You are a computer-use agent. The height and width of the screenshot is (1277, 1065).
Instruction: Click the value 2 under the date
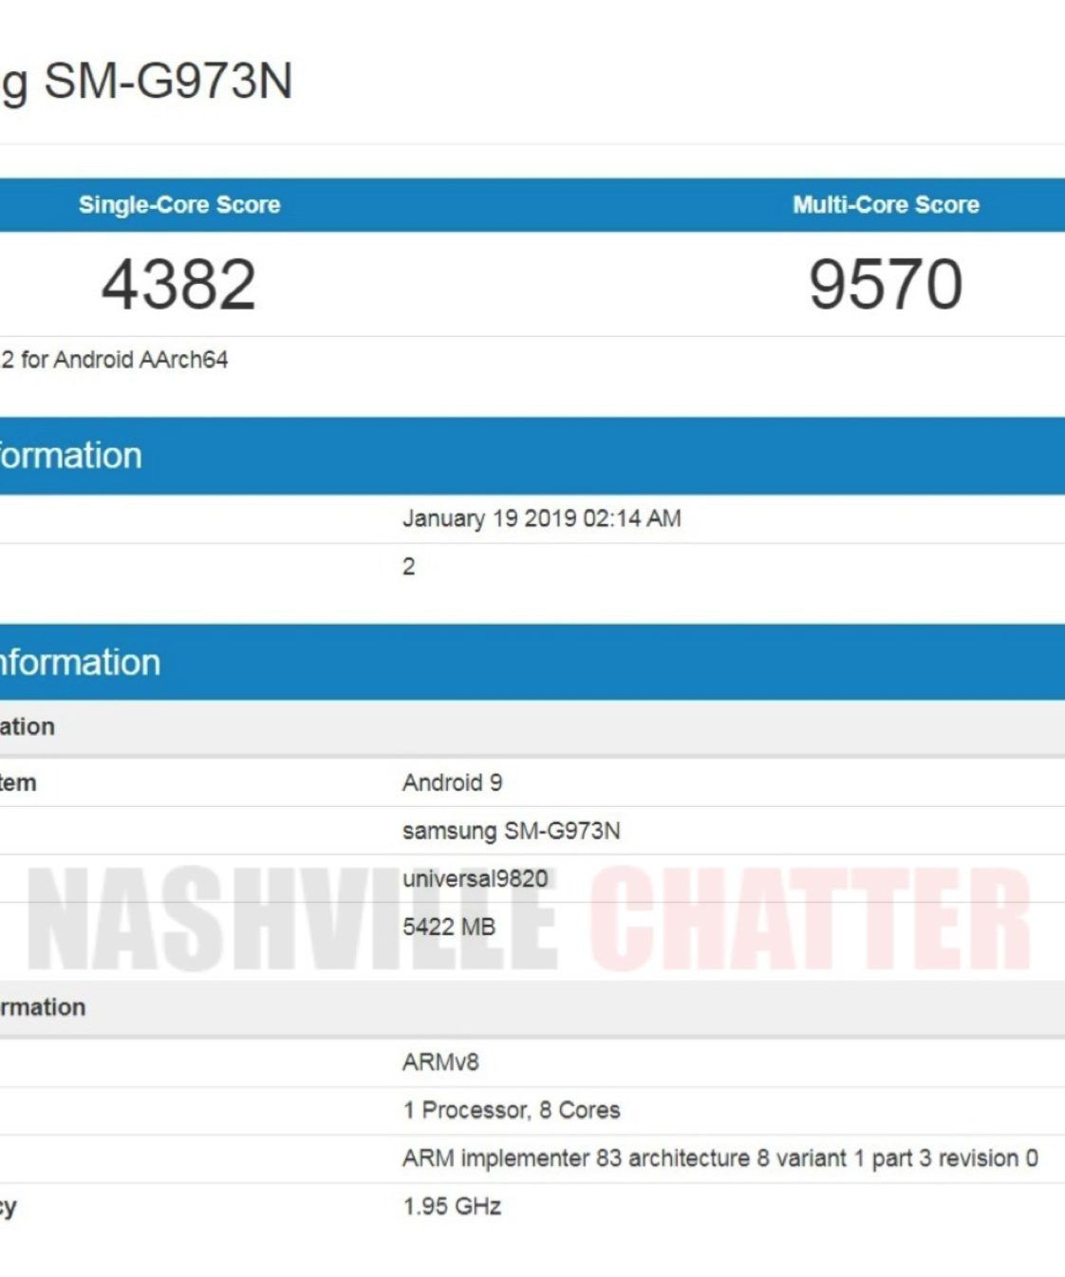(x=409, y=567)
